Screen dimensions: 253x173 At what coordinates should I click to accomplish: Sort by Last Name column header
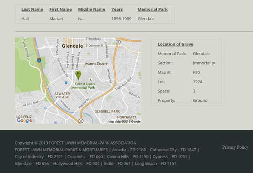[32, 9]
